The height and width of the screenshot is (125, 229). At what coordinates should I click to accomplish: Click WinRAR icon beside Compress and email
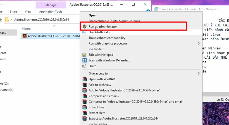tap(84, 96)
